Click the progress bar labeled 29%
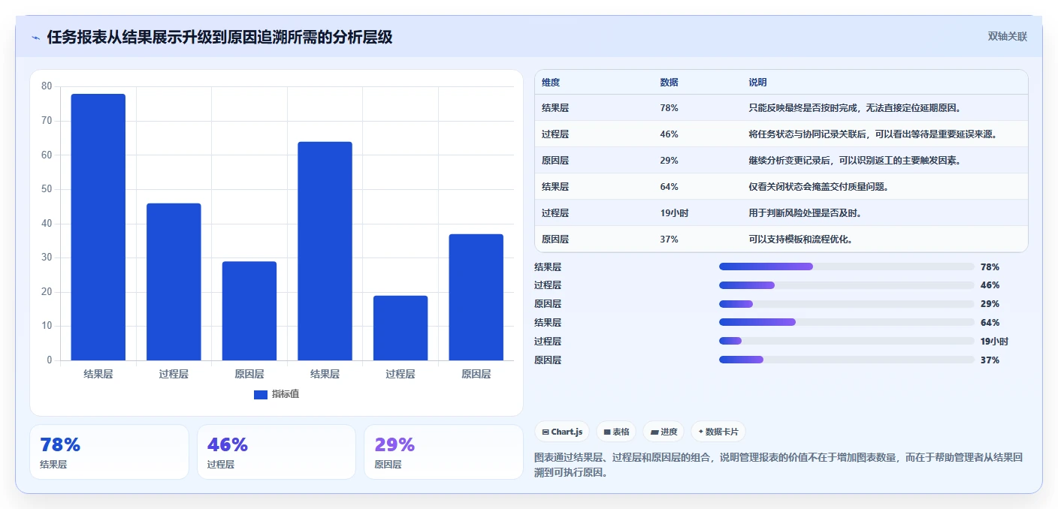 point(846,304)
